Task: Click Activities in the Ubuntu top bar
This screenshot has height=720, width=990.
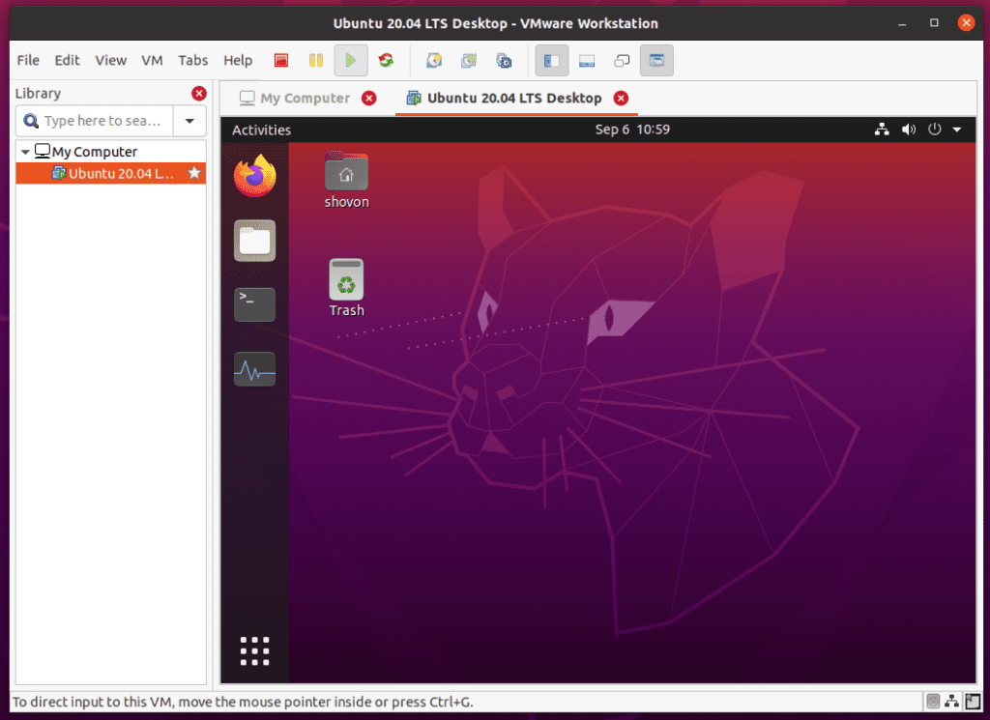Action: coord(263,129)
